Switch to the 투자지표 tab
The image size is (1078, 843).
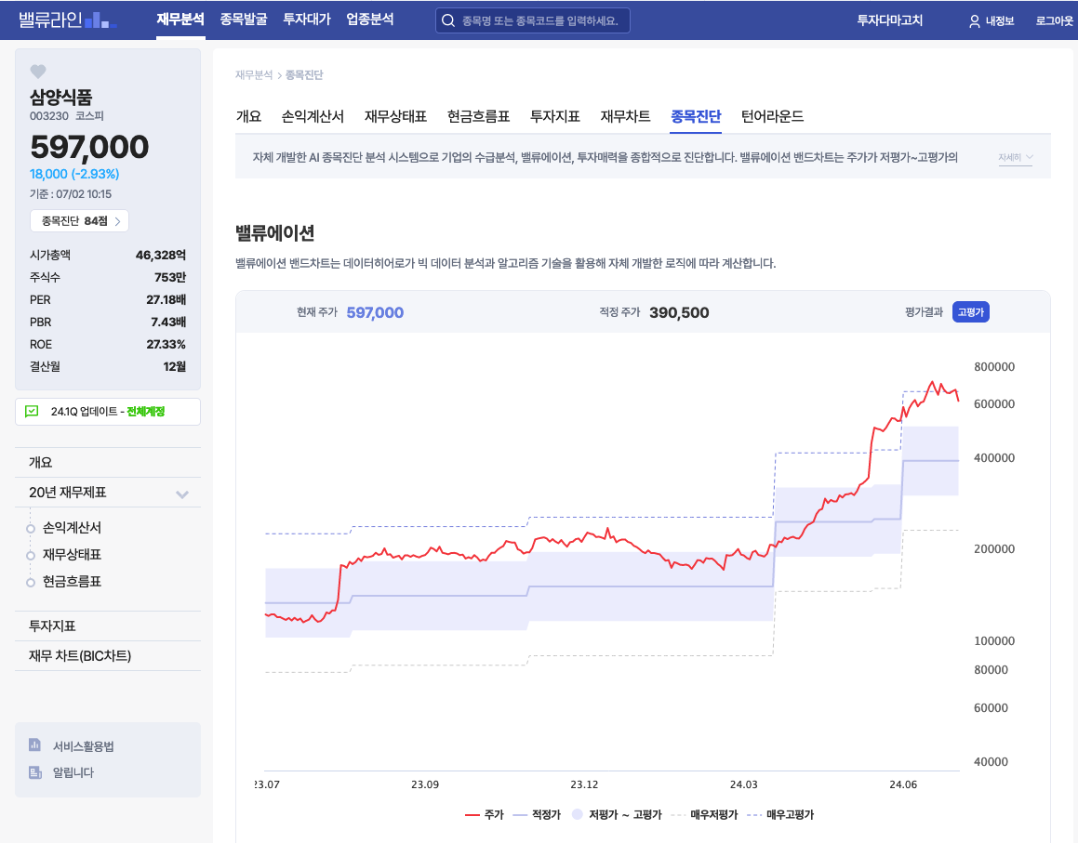tap(555, 116)
